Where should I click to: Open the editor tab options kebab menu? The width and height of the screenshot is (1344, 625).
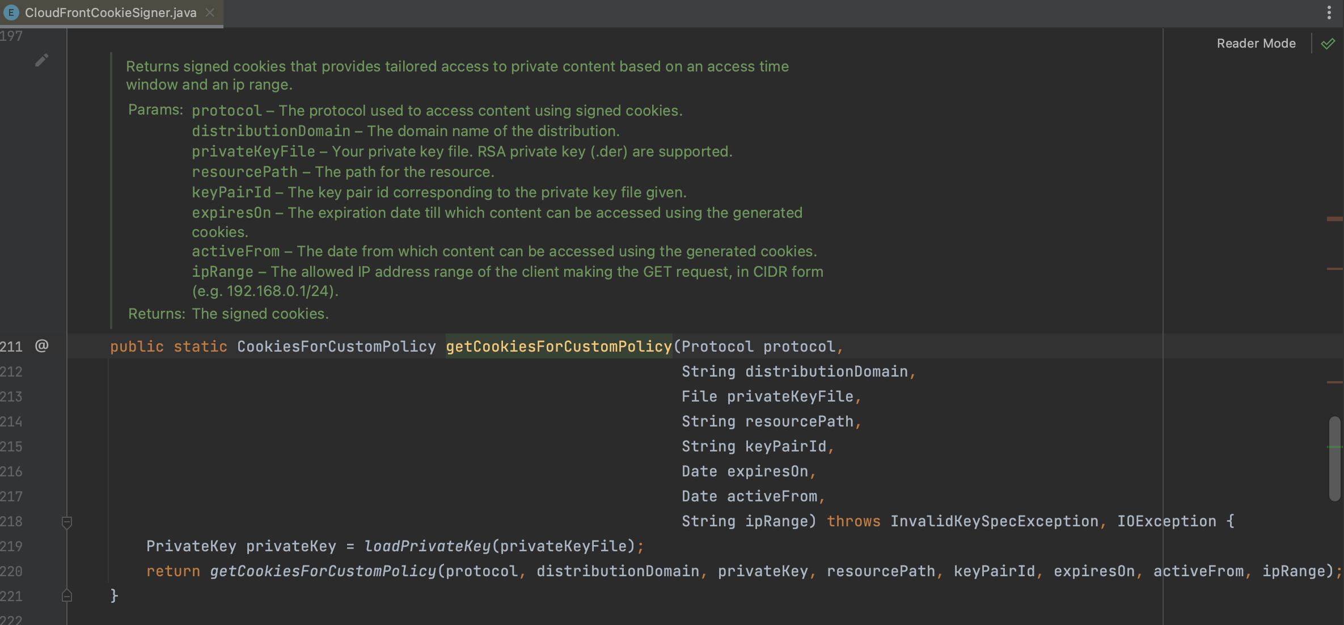(1329, 12)
